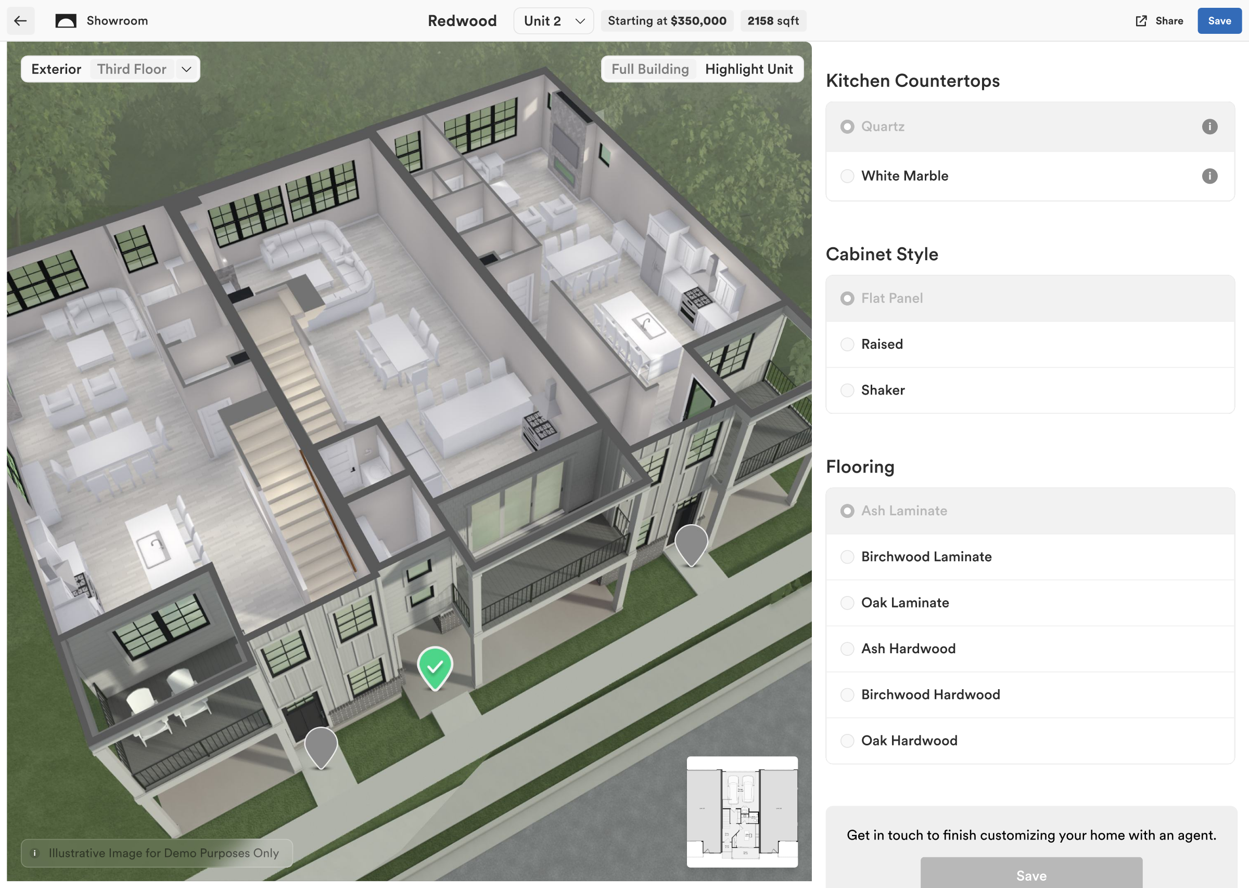
Task: Select the gray pin near bottom-left door
Action: pos(321,745)
